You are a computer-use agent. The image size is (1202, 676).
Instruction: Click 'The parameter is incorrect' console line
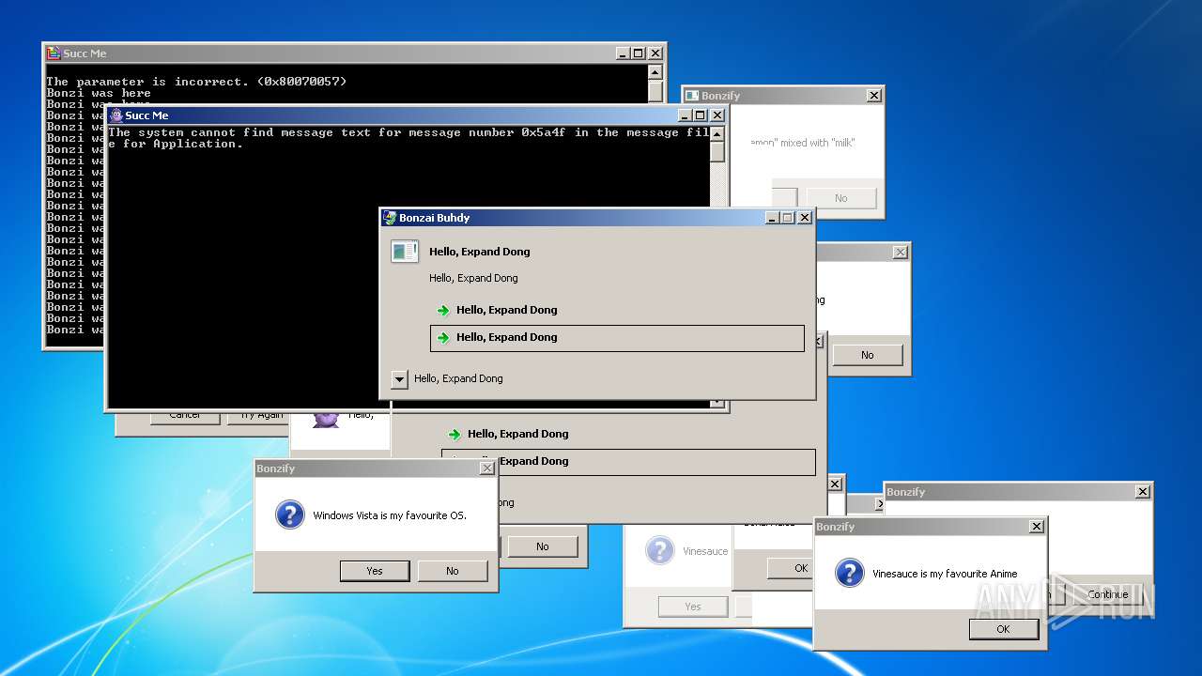196,82
